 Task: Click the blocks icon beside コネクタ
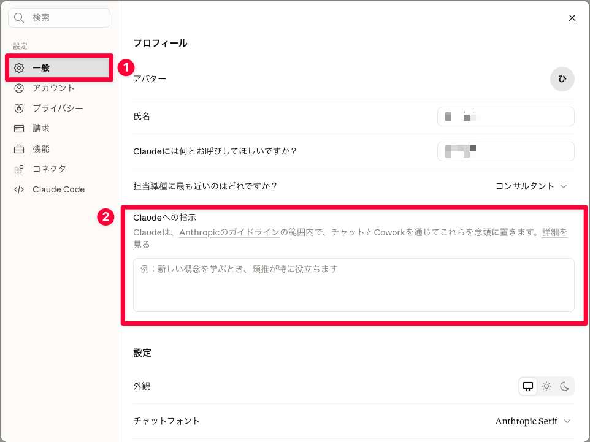[x=19, y=169]
